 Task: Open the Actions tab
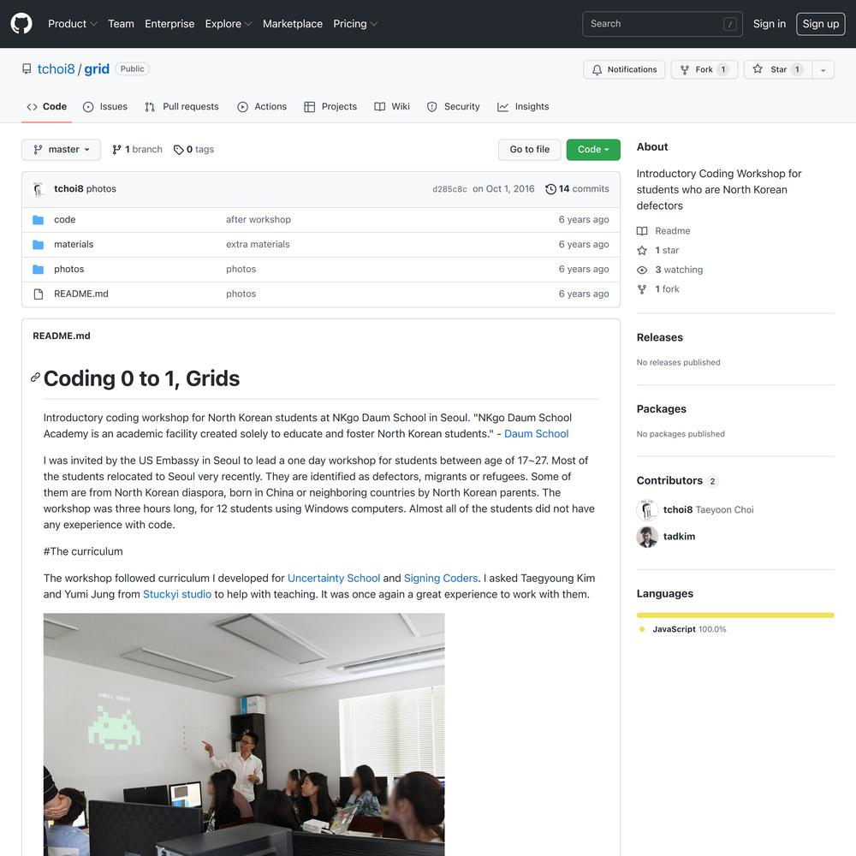[262, 106]
